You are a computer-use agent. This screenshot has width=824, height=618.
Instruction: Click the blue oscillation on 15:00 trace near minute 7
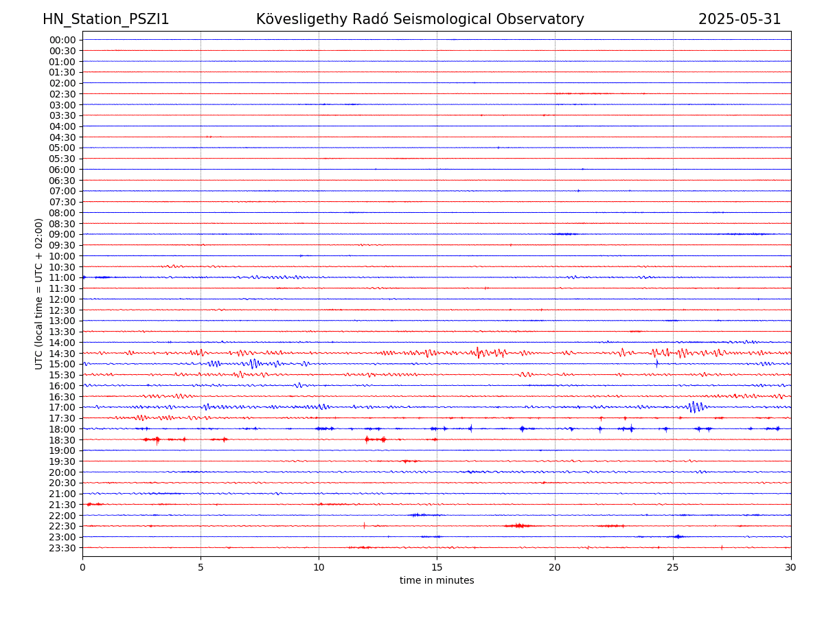click(x=254, y=364)
